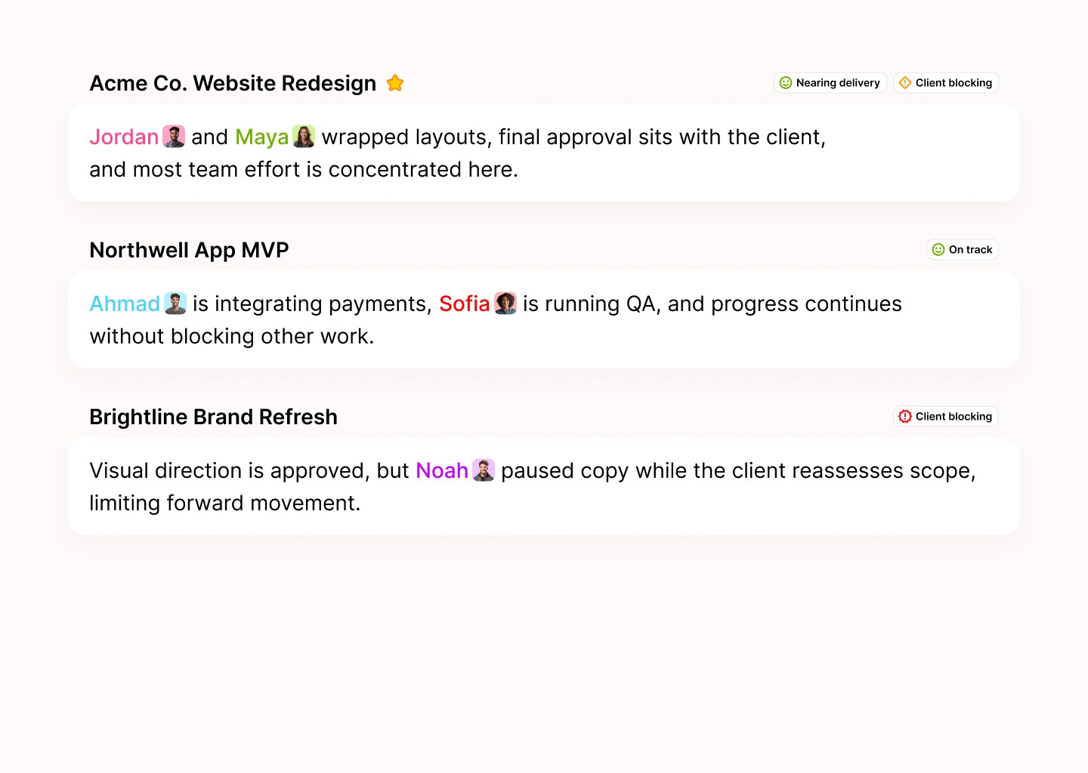
Task: Click the Nearing delivery status badge
Action: pyautogui.click(x=830, y=82)
